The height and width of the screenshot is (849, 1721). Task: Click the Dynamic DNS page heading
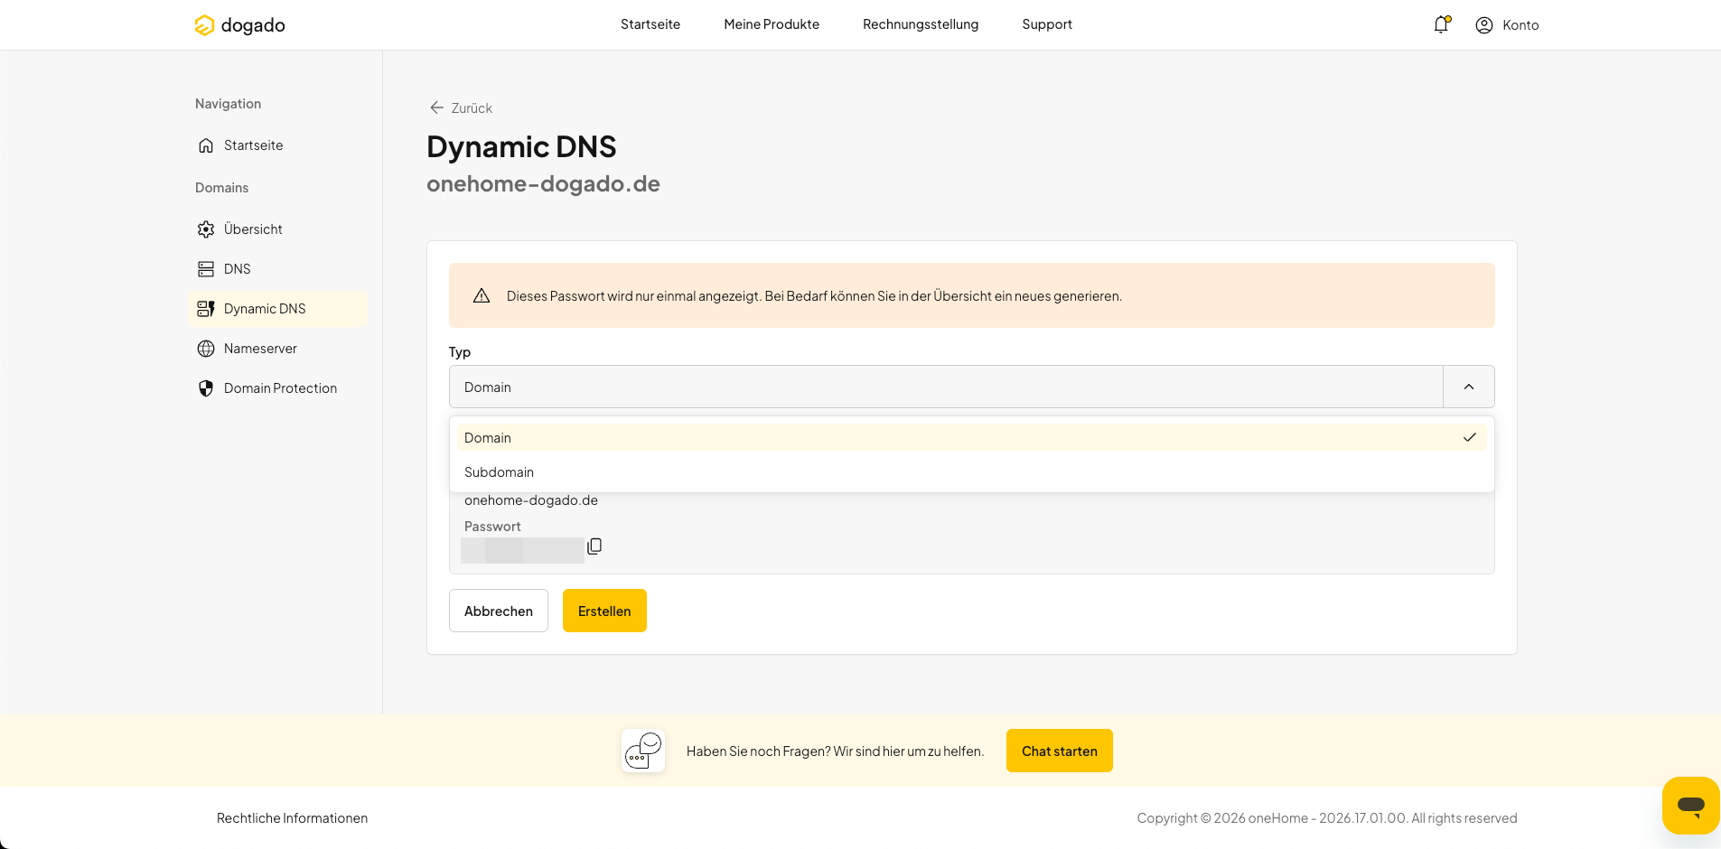click(x=521, y=146)
